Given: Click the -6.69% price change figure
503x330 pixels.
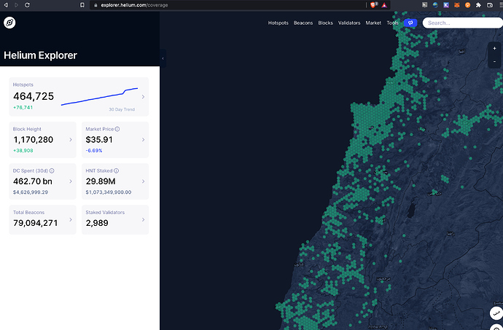Looking at the screenshot, I should [x=94, y=150].
